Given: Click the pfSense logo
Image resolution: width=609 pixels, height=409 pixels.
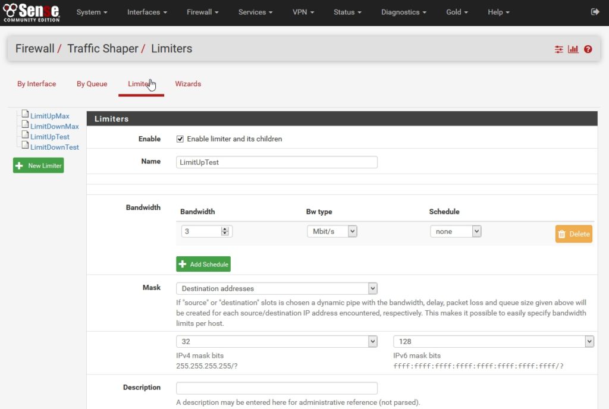Looking at the screenshot, I should pyautogui.click(x=31, y=12).
